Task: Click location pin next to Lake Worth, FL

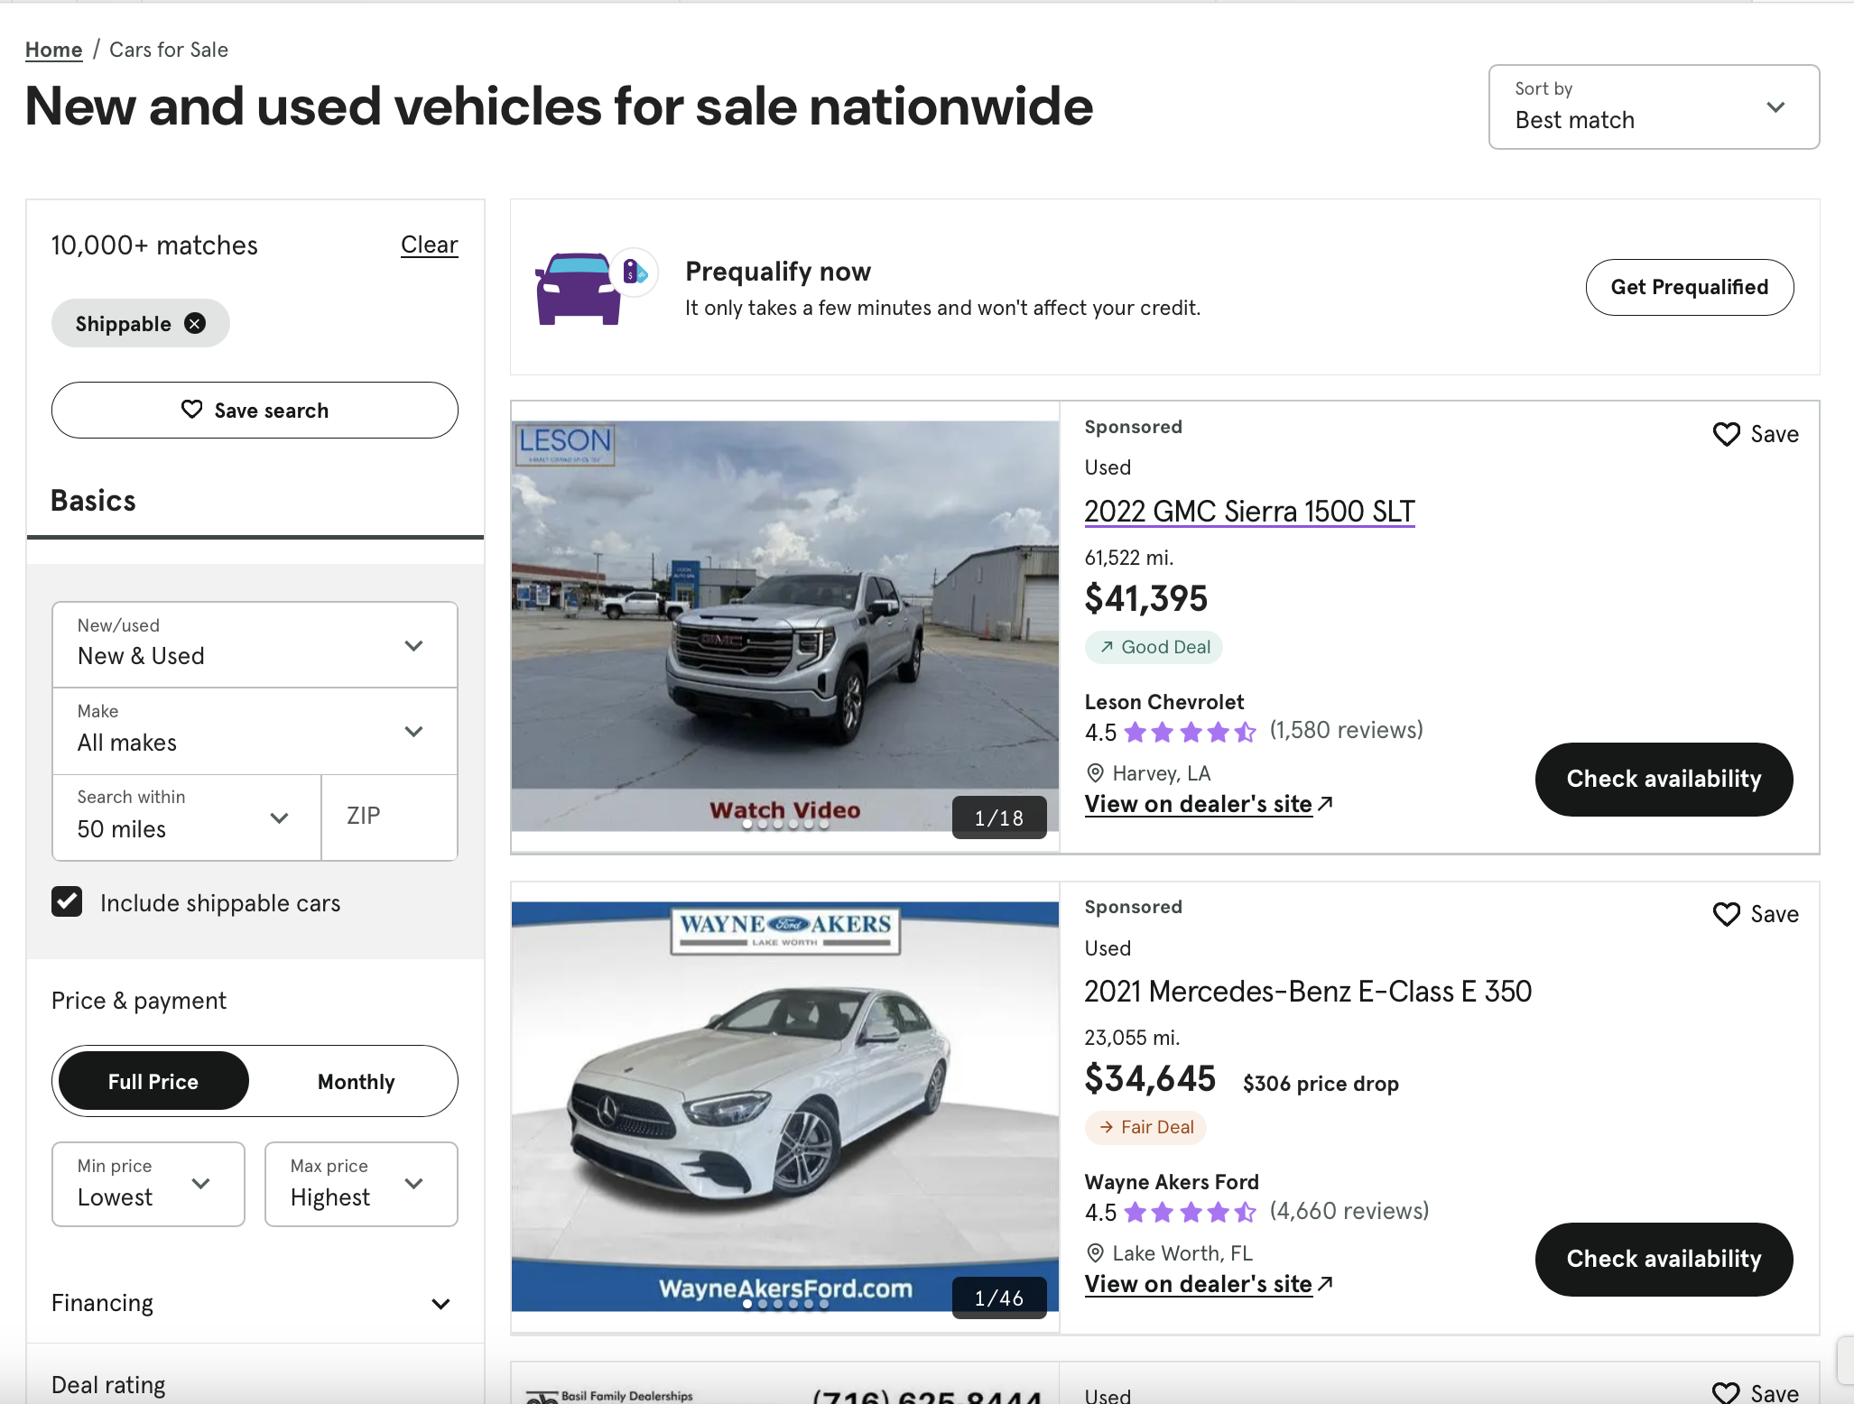Action: click(x=1095, y=1253)
